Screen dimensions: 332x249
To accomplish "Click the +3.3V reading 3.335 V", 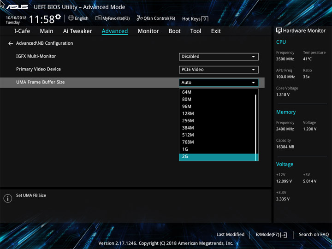I will pos(283,199).
